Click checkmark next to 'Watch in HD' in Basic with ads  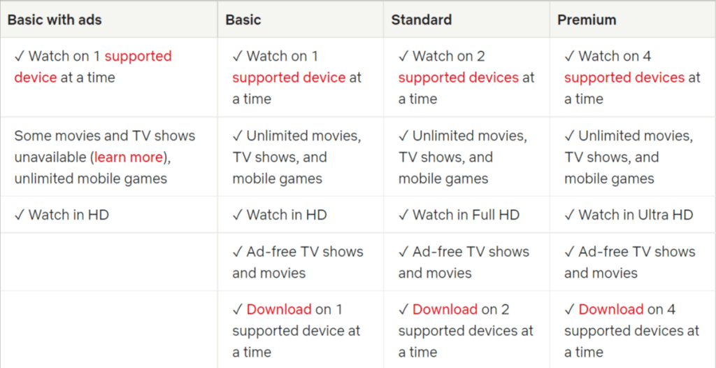point(19,215)
